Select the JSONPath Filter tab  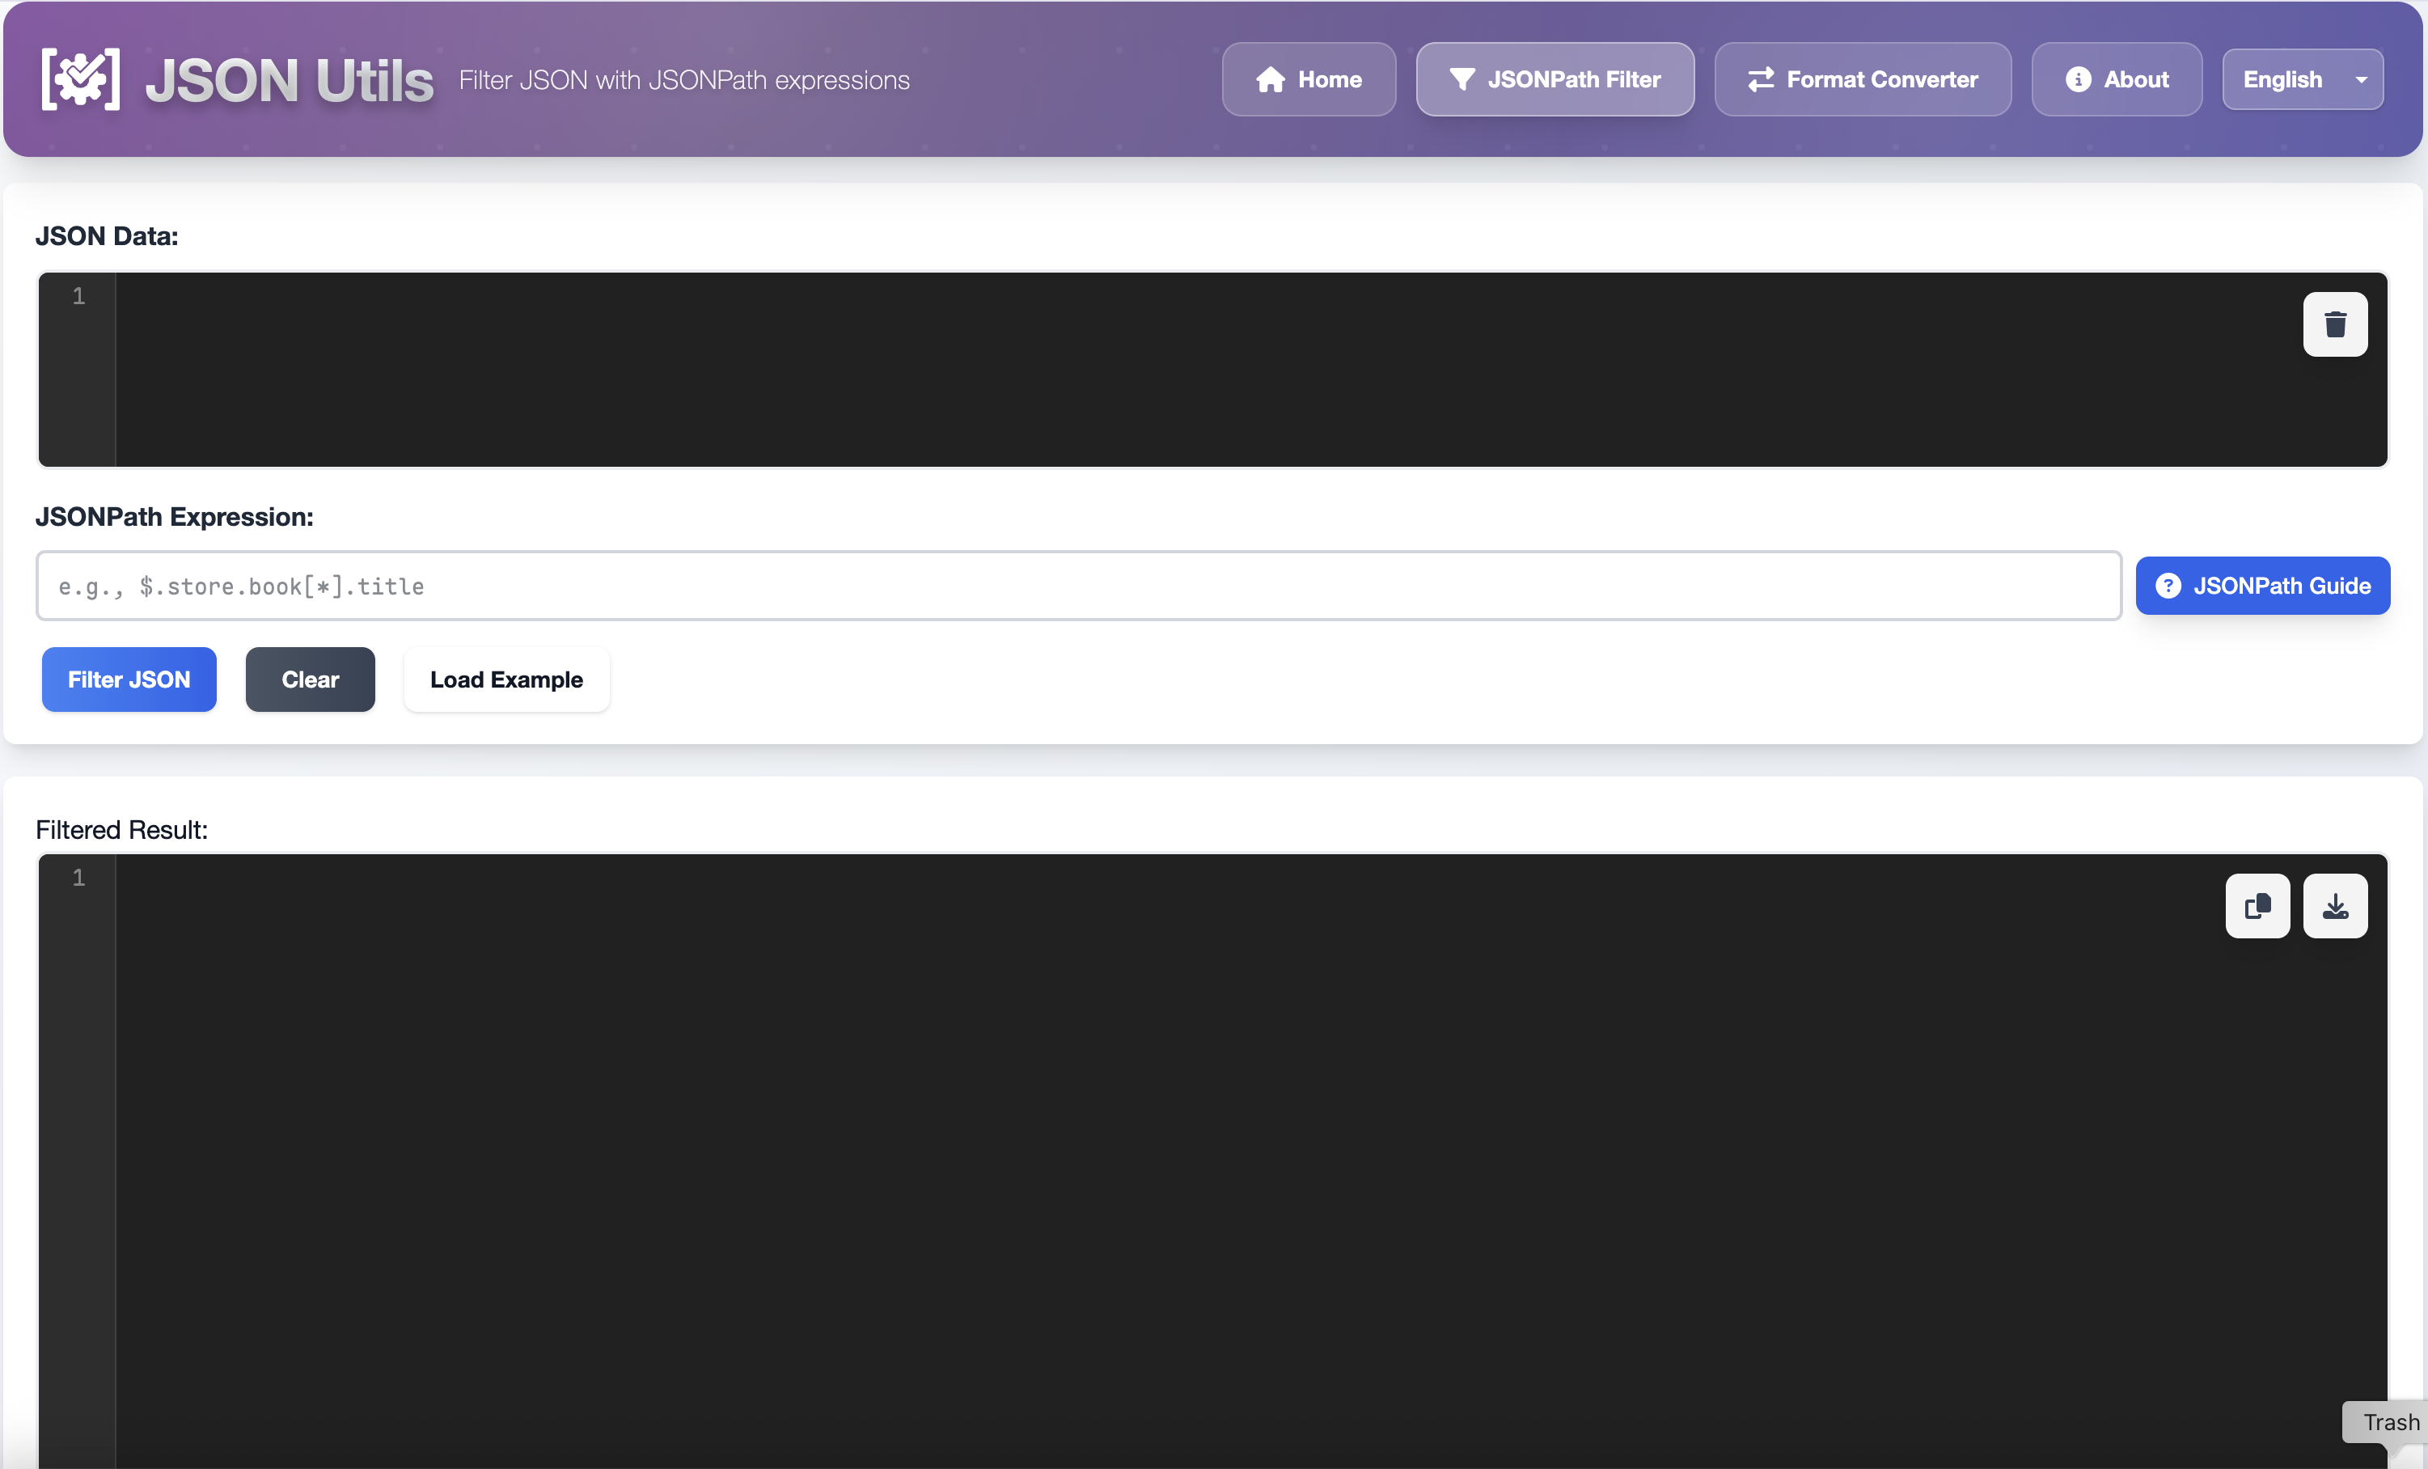1555,78
